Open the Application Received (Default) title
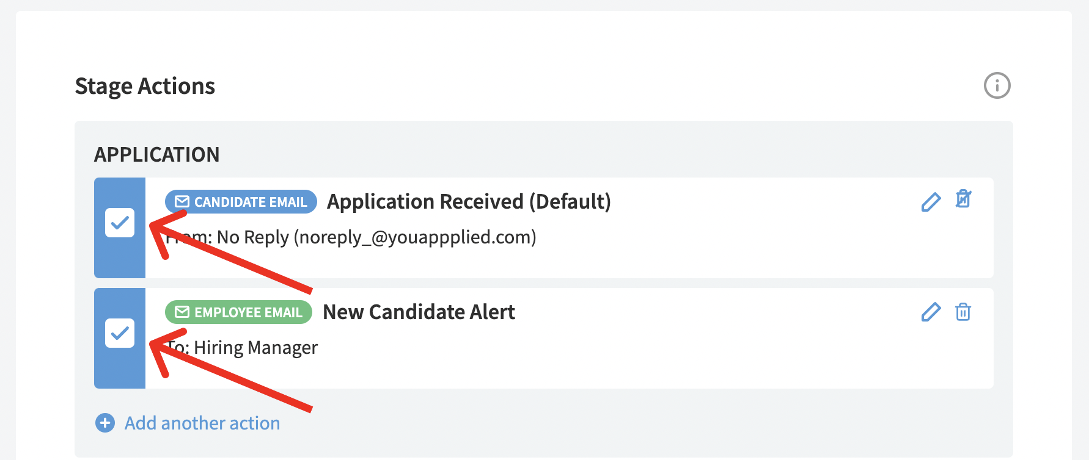Viewport: 1089px width, 460px height. 469,201
